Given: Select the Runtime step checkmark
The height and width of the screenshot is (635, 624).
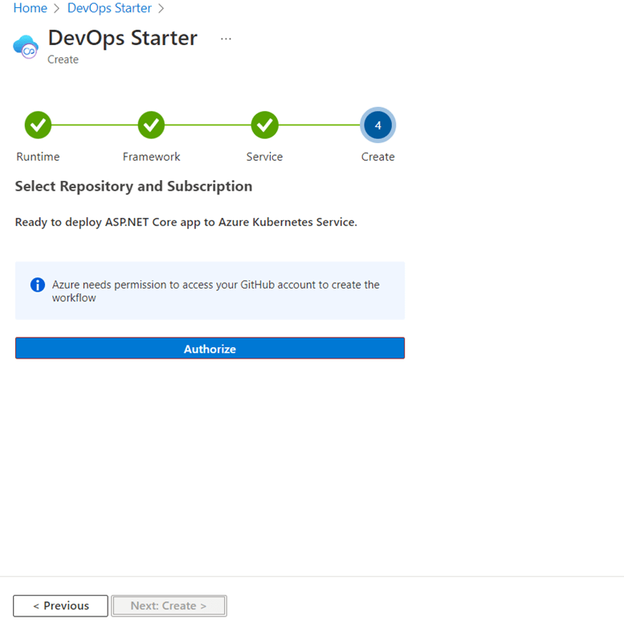Looking at the screenshot, I should tap(38, 125).
